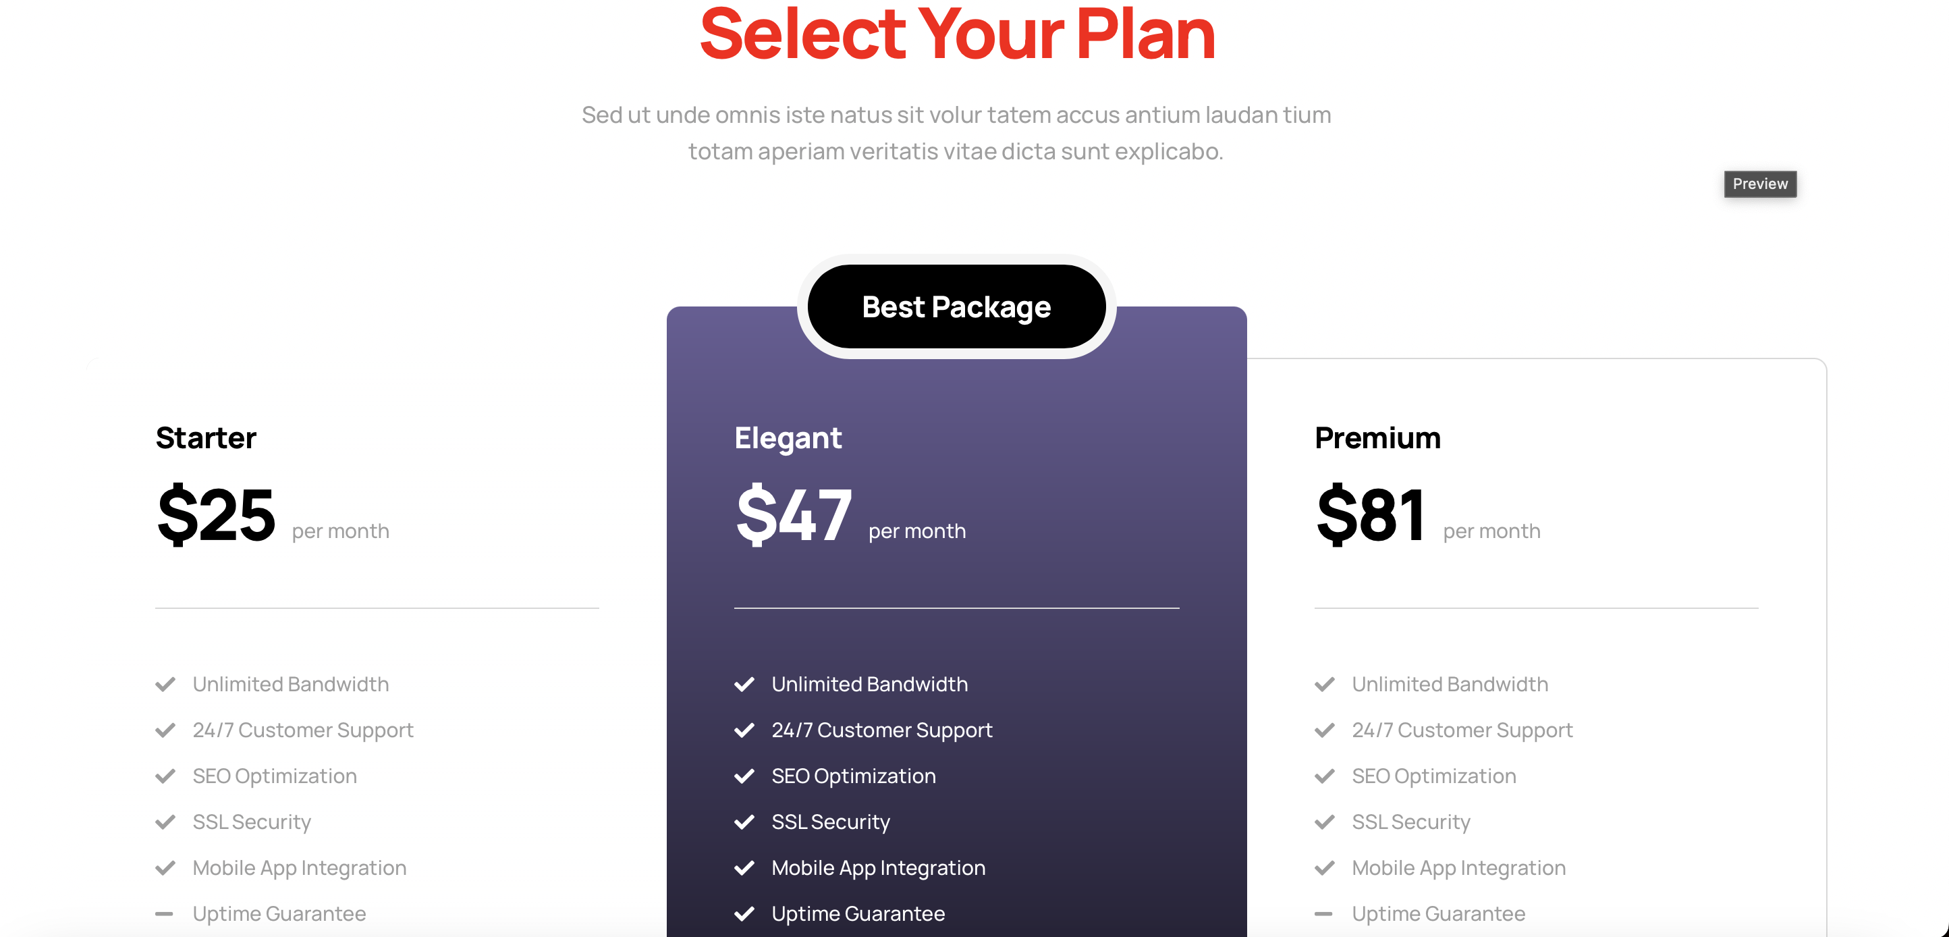Click the dash icon beside Premium Uptime Guarantee

[1324, 913]
